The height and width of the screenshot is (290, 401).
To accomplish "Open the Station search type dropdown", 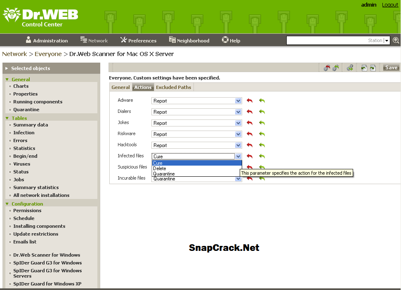I will pos(387,40).
